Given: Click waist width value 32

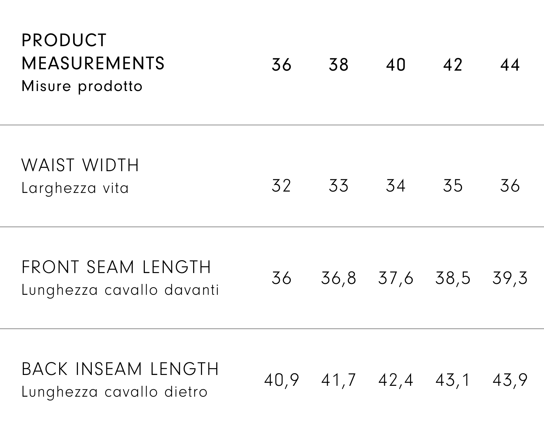Looking at the screenshot, I should pos(282,186).
